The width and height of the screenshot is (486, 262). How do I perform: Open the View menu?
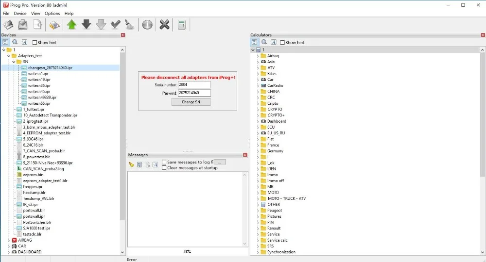(x=35, y=13)
